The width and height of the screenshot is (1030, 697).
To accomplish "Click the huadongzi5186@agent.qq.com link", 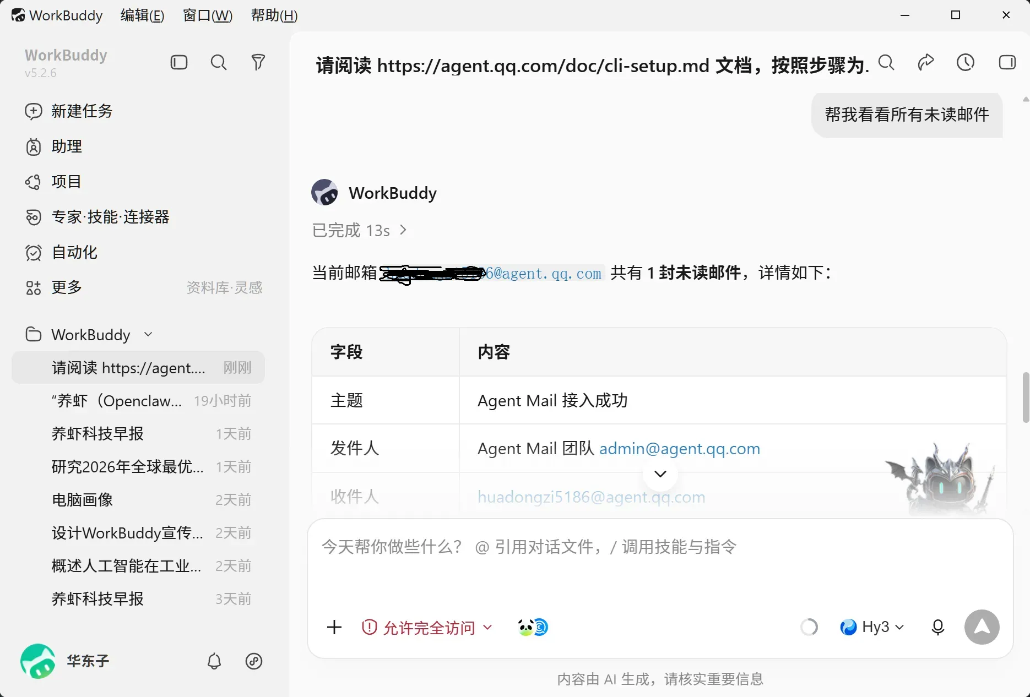I will pyautogui.click(x=592, y=497).
